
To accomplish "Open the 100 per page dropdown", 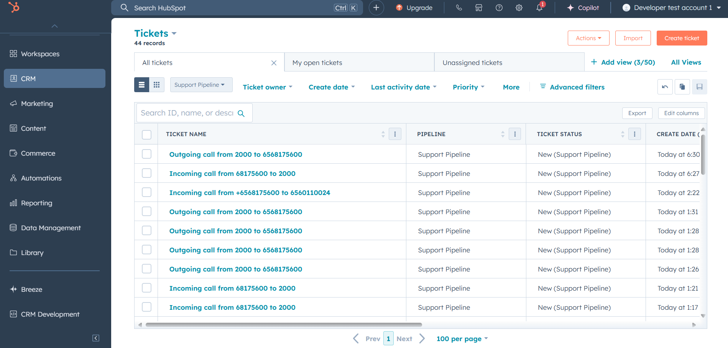I will [462, 339].
